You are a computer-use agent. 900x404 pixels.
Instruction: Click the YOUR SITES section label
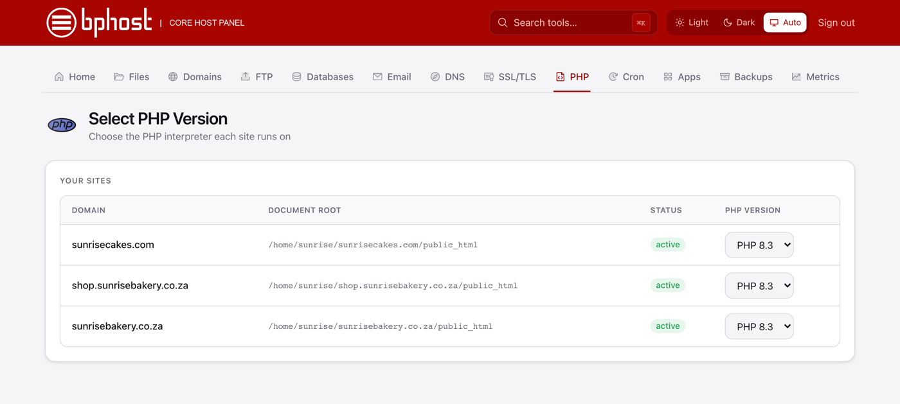85,180
